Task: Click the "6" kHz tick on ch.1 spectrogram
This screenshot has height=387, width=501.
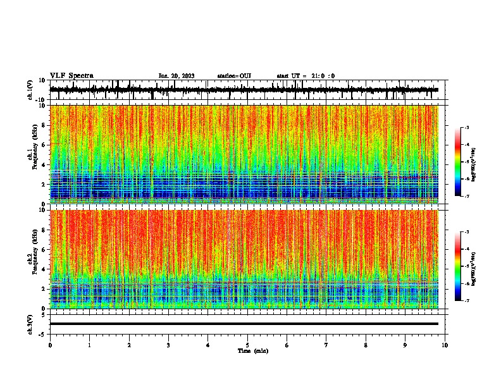Action: 44,145
